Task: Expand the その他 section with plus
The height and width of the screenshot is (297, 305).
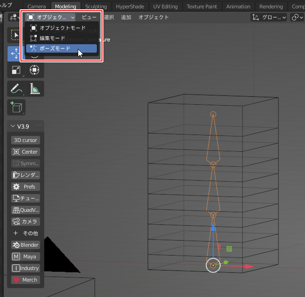Action: click(26, 233)
